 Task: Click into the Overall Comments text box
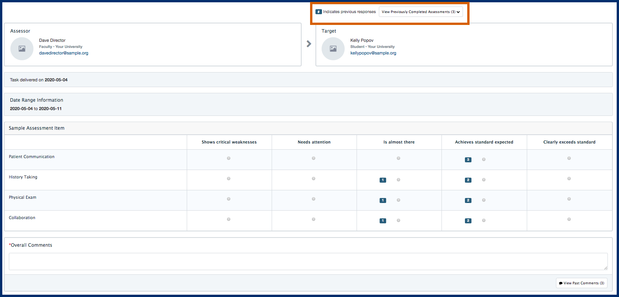tap(308, 261)
